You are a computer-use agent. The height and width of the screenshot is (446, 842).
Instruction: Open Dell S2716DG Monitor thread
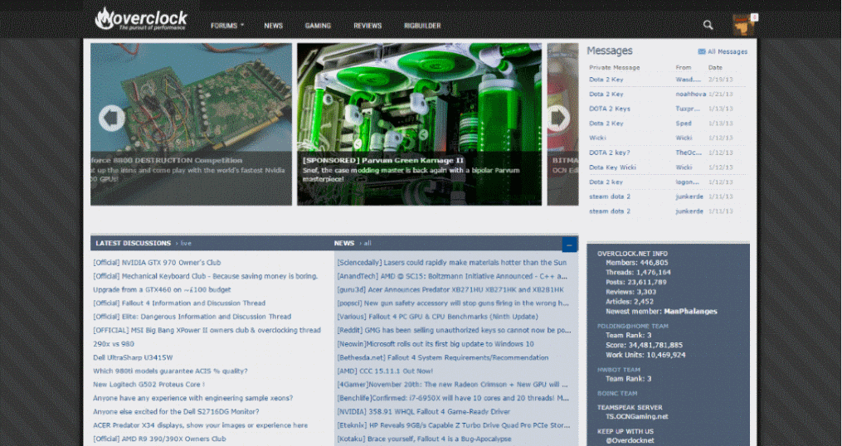coord(176,412)
